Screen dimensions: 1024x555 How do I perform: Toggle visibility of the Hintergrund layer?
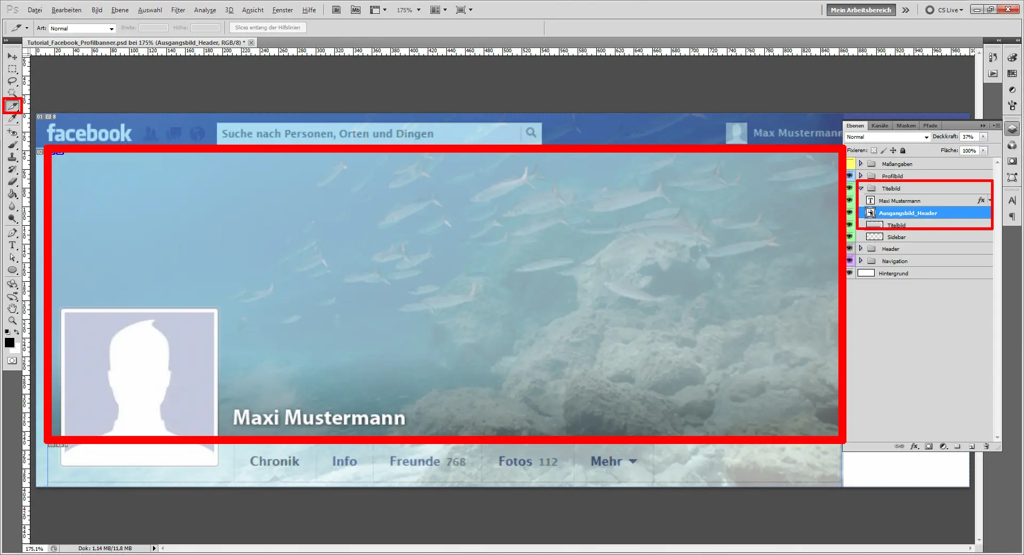point(850,273)
